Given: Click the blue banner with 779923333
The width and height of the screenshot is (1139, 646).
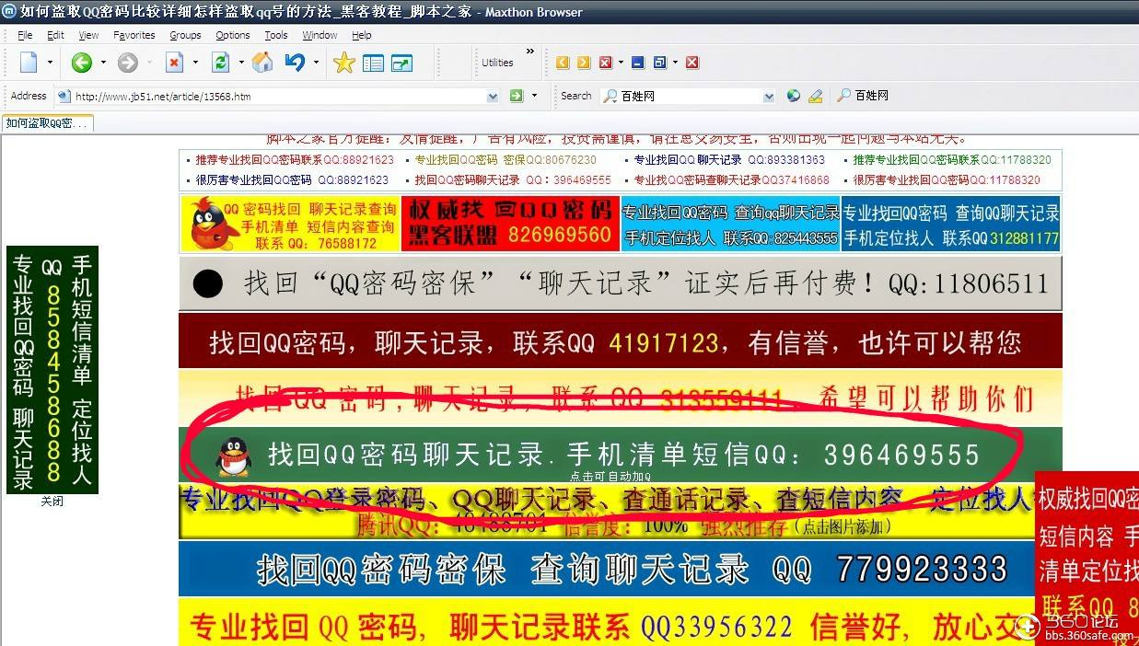Looking at the screenshot, I should coord(609,569).
